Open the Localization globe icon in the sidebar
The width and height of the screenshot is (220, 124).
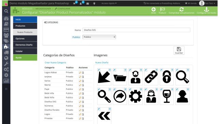pyautogui.click(x=6, y=58)
